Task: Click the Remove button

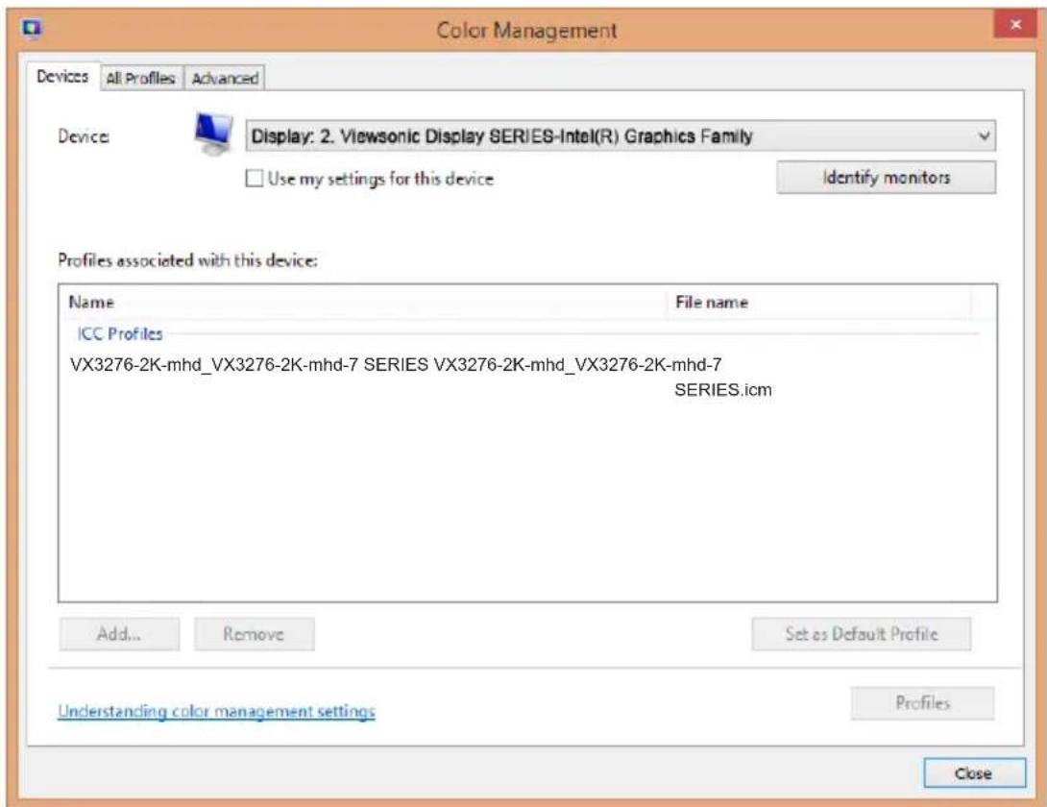Action: 254,634
